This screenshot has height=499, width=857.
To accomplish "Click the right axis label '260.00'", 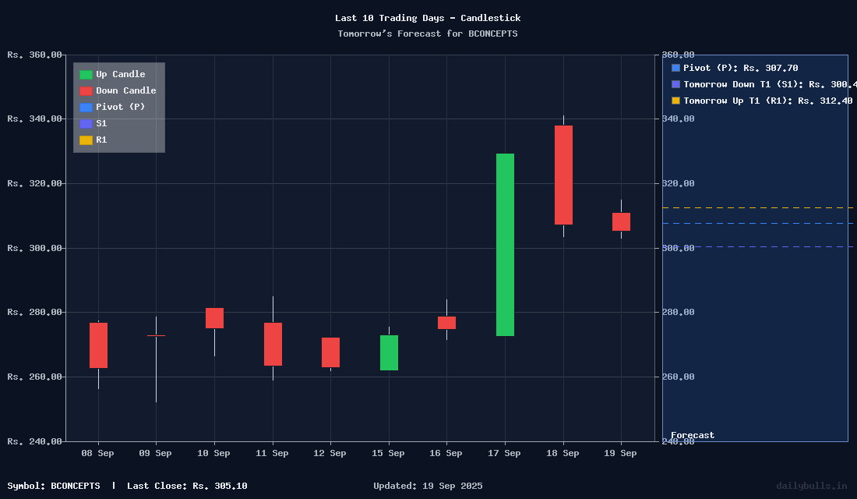I will click(679, 377).
